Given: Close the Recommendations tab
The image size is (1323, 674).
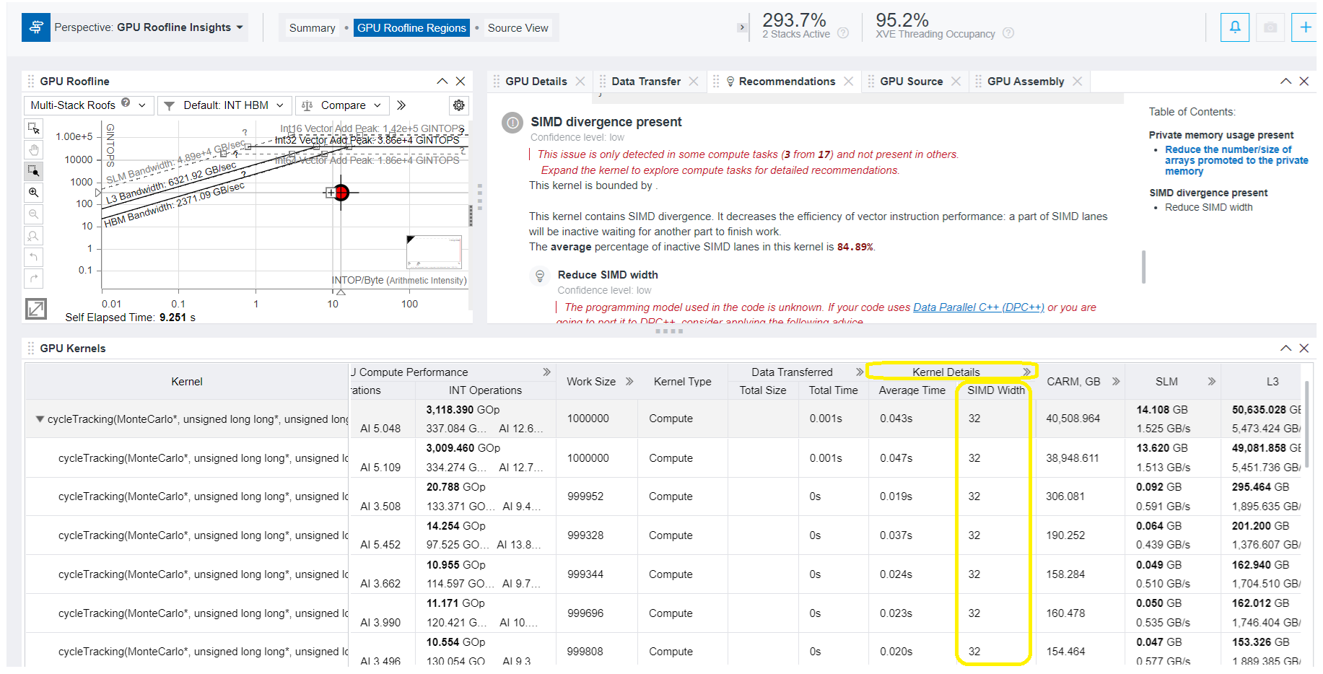Looking at the screenshot, I should (849, 82).
